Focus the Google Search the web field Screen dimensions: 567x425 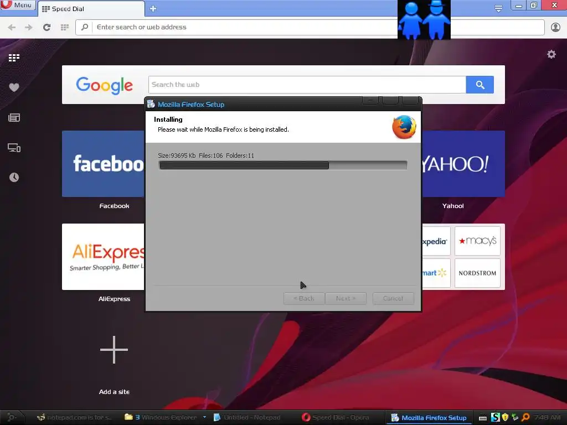(x=307, y=85)
